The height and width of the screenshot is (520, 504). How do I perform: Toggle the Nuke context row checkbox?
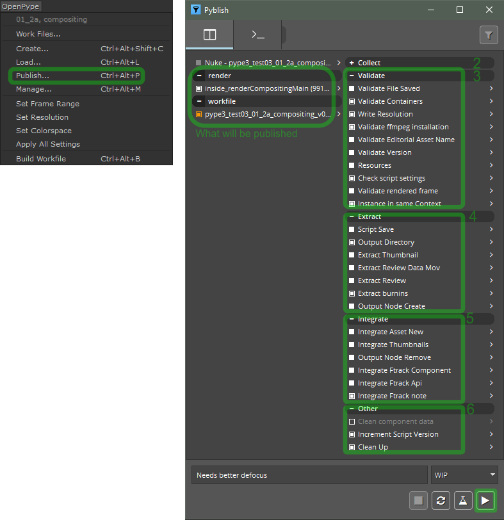click(x=199, y=63)
